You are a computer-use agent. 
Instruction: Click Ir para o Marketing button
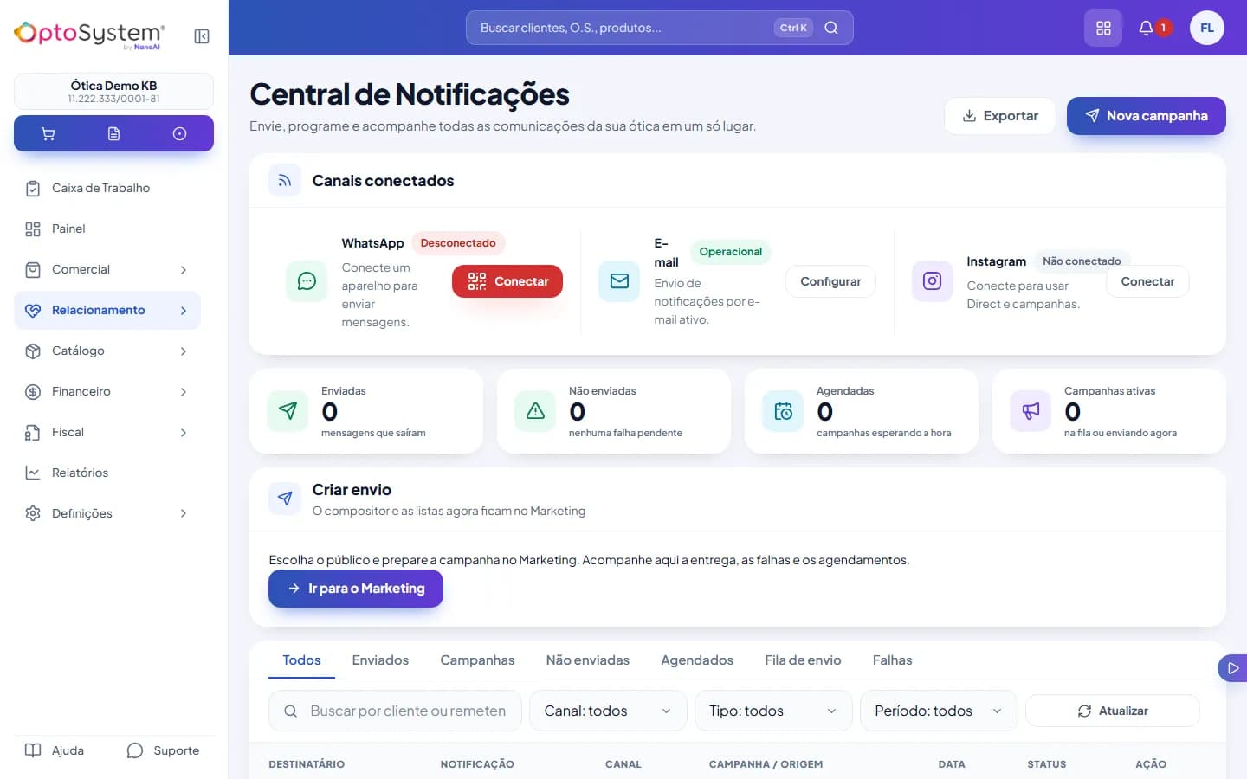point(356,589)
